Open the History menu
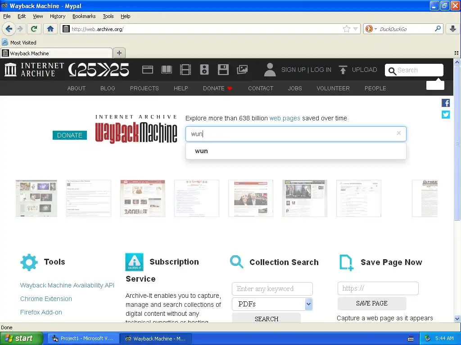This screenshot has height=345, width=461. (x=57, y=16)
